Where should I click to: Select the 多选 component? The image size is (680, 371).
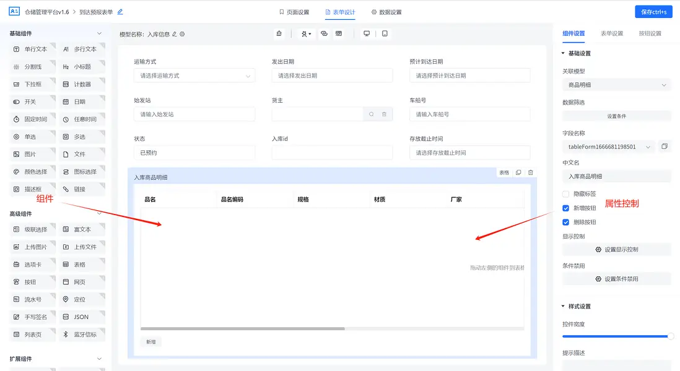82,137
